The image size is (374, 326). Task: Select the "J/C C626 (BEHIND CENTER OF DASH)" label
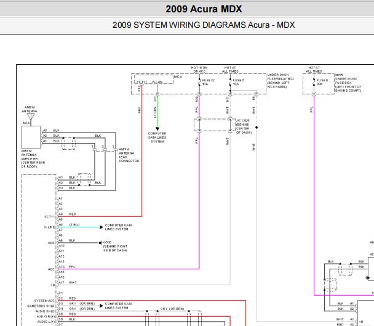pyautogui.click(x=244, y=126)
